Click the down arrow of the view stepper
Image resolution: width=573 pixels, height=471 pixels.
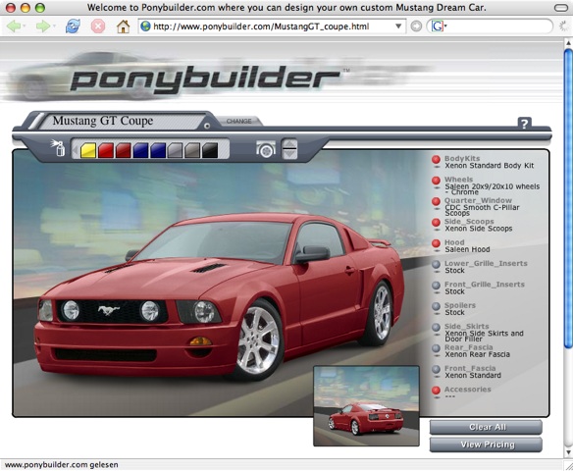pos(289,154)
